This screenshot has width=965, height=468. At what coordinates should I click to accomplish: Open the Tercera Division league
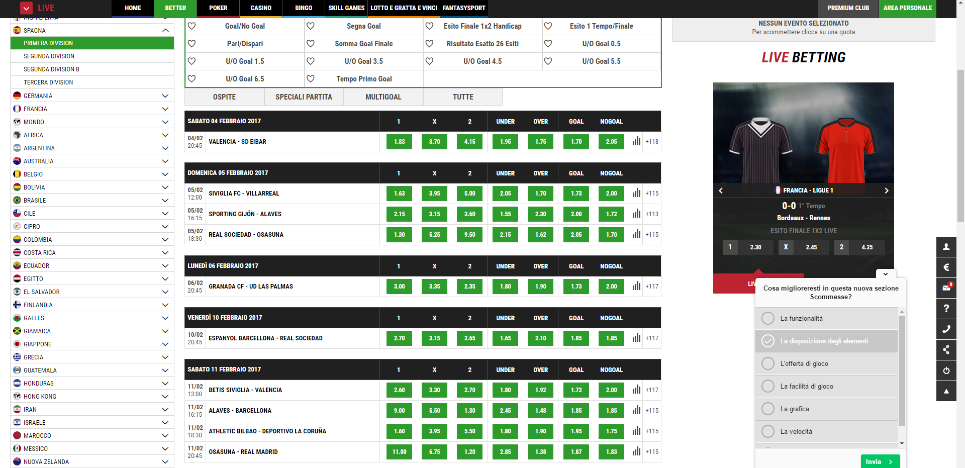(x=92, y=82)
